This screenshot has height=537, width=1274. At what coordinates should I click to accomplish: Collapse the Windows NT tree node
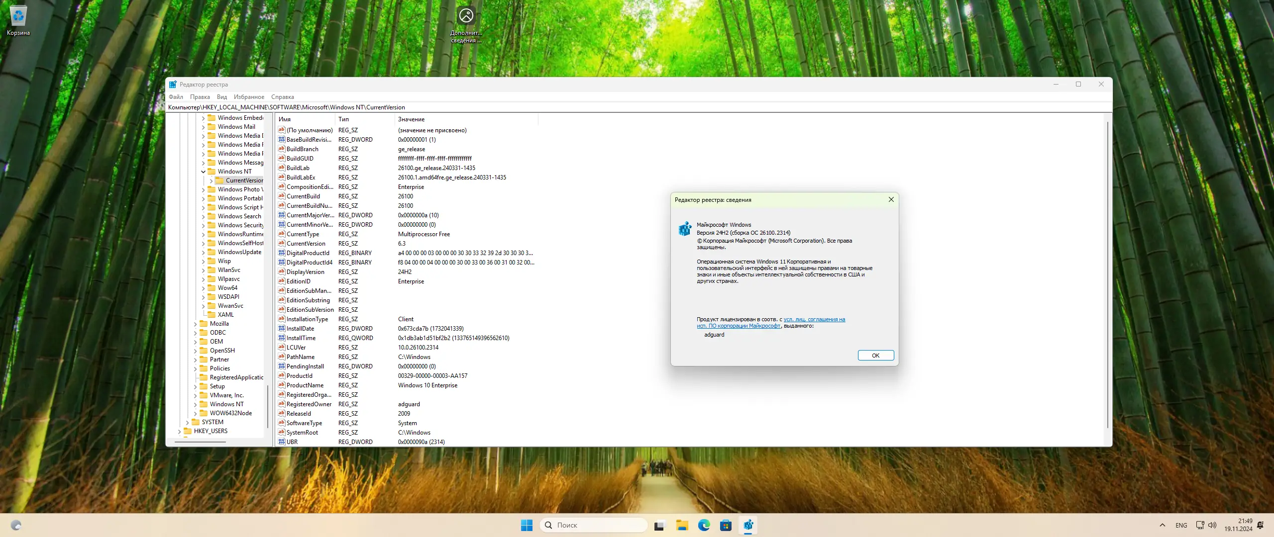tap(203, 172)
